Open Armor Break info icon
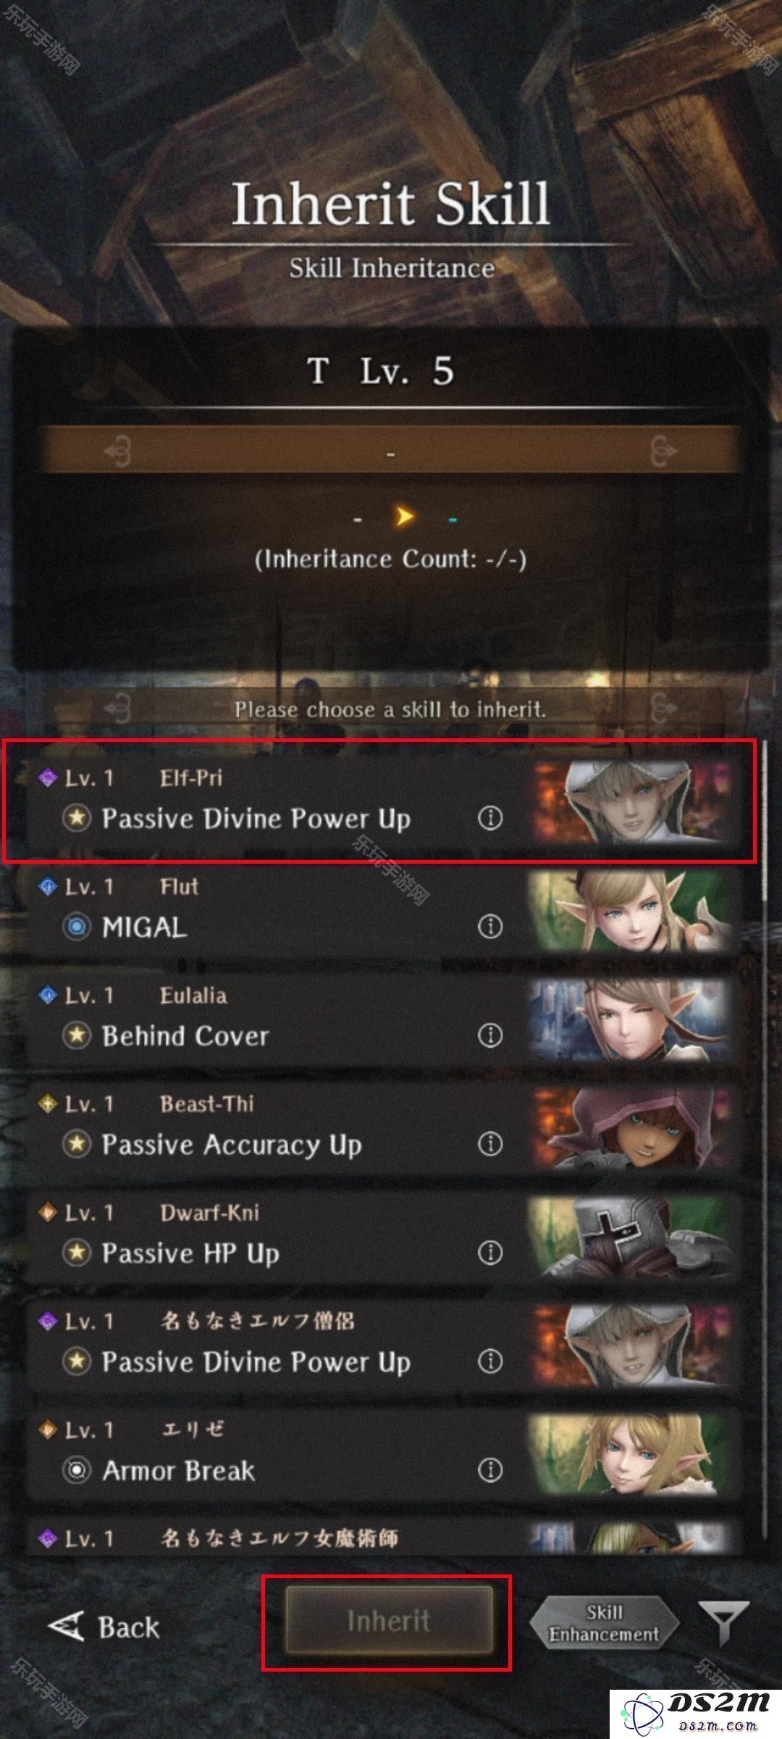Image resolution: width=782 pixels, height=1739 pixels. click(490, 1470)
